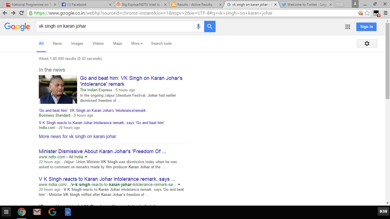
Task: Close the Facebook tab
Action: point(110,5)
